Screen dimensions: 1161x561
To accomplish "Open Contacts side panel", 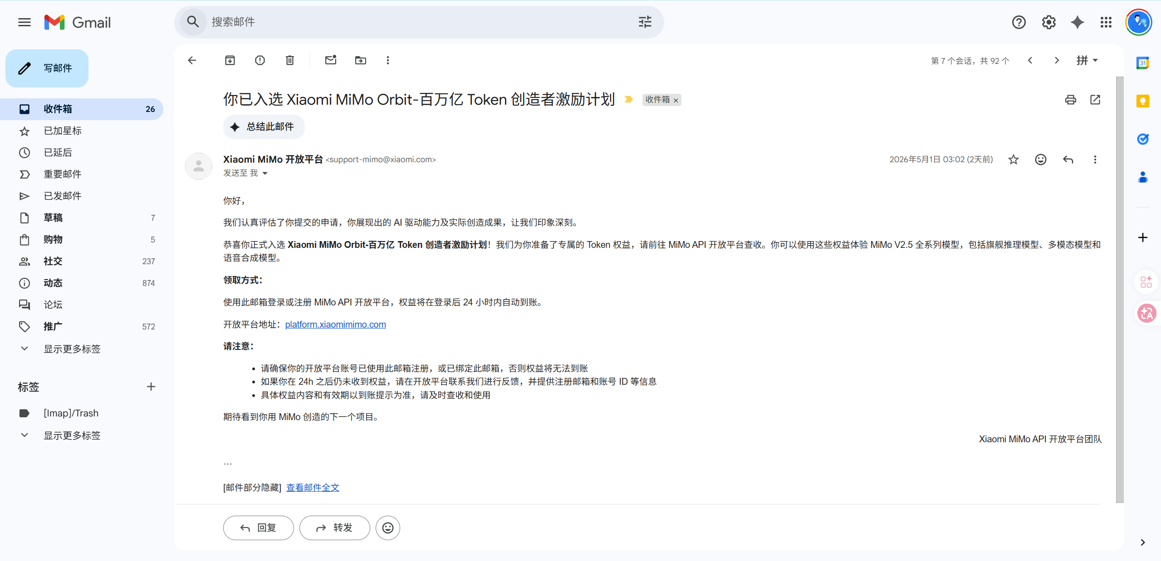I will coord(1142,177).
